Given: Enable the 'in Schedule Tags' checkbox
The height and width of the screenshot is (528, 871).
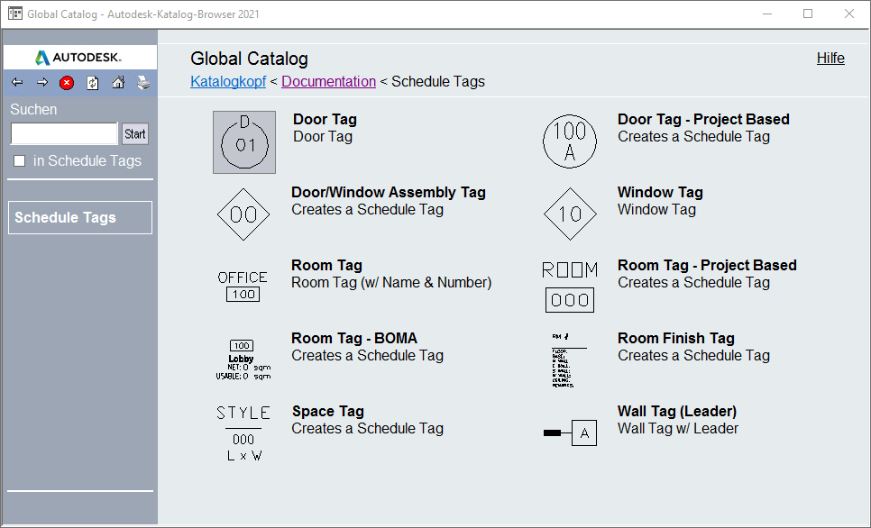Looking at the screenshot, I should [x=20, y=161].
